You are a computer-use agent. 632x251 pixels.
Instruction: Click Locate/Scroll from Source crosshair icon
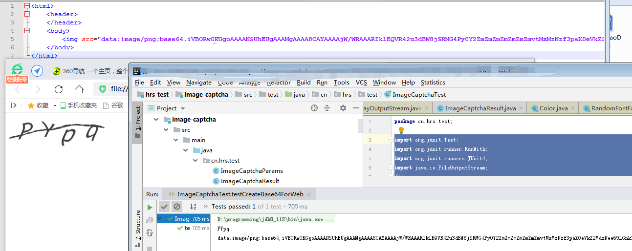point(314,108)
